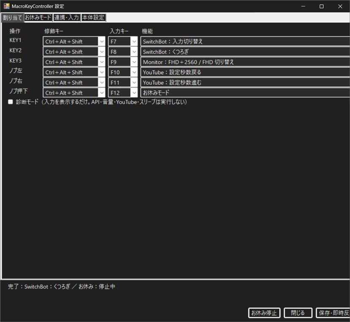Open the F7 input key dropdown
350x322 pixels.
tap(134, 41)
